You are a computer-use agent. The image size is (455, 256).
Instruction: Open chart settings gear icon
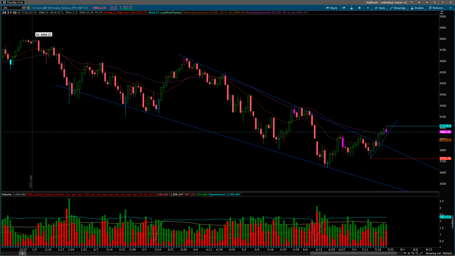point(359,8)
